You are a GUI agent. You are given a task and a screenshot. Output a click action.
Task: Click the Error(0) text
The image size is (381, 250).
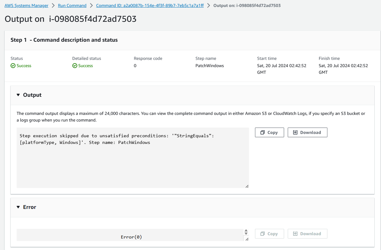tap(131, 237)
